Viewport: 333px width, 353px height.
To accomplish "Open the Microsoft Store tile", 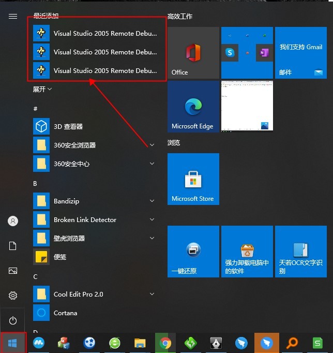I will tap(193, 179).
